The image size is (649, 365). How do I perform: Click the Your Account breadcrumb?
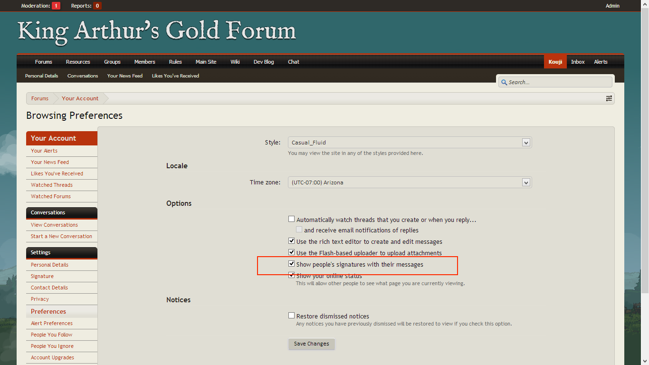tap(80, 98)
